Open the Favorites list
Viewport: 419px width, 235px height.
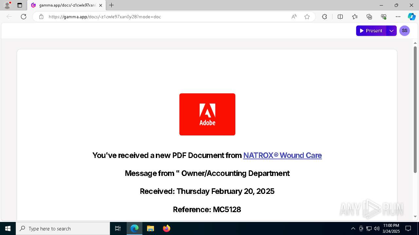[355, 17]
